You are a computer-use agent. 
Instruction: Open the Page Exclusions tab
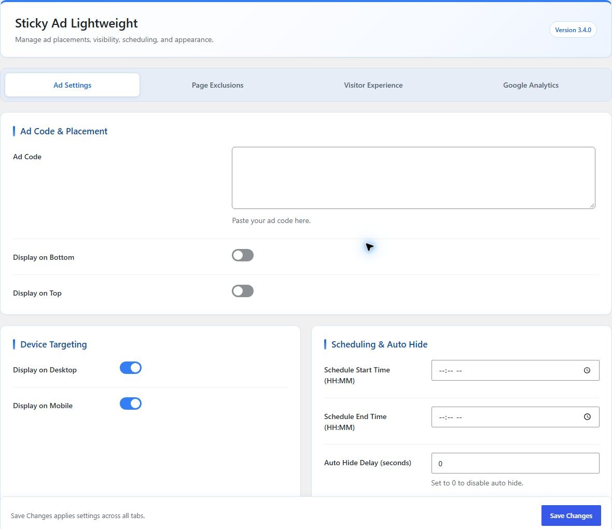tap(217, 85)
